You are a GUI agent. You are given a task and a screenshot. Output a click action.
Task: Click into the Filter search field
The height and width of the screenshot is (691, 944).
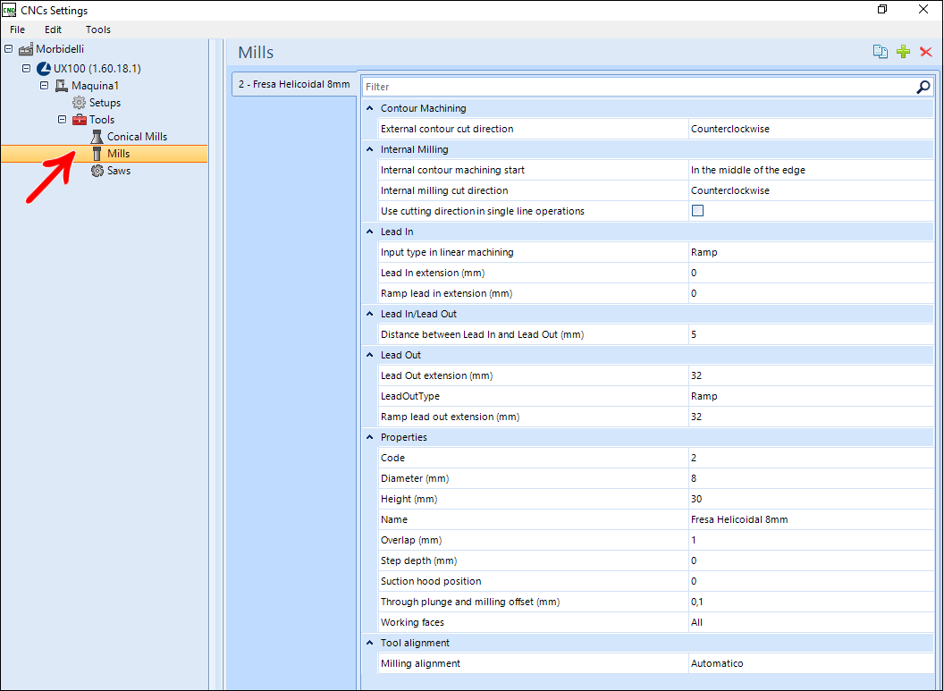pyautogui.click(x=638, y=88)
